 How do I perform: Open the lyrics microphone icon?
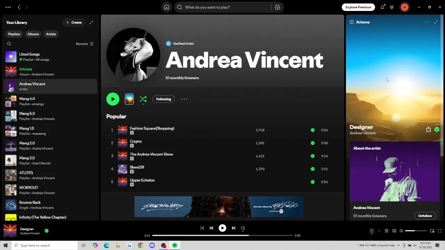click(379, 231)
